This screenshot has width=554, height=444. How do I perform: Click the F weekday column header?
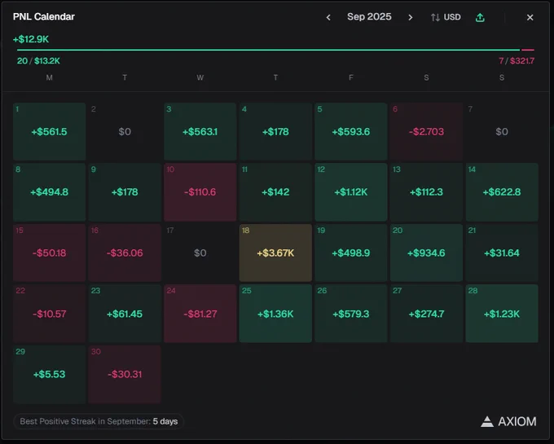pos(351,77)
